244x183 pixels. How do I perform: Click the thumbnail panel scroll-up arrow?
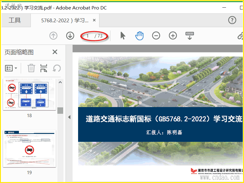click(60, 82)
